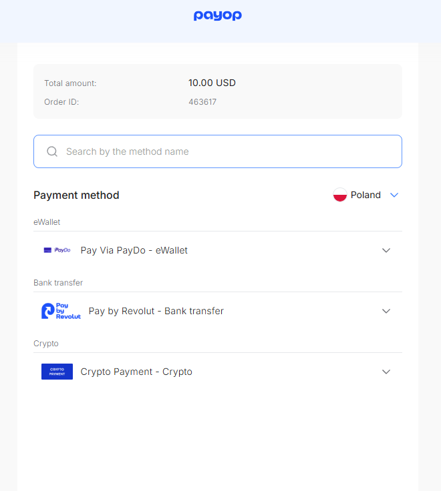441x491 pixels.
Task: Click the Crypto category heading
Action: tap(46, 344)
